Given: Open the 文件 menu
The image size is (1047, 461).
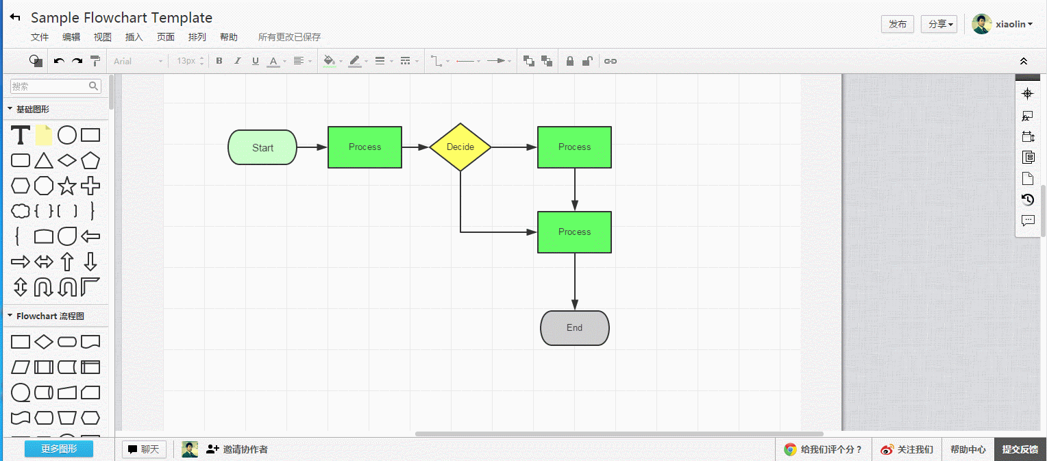Looking at the screenshot, I should [39, 37].
